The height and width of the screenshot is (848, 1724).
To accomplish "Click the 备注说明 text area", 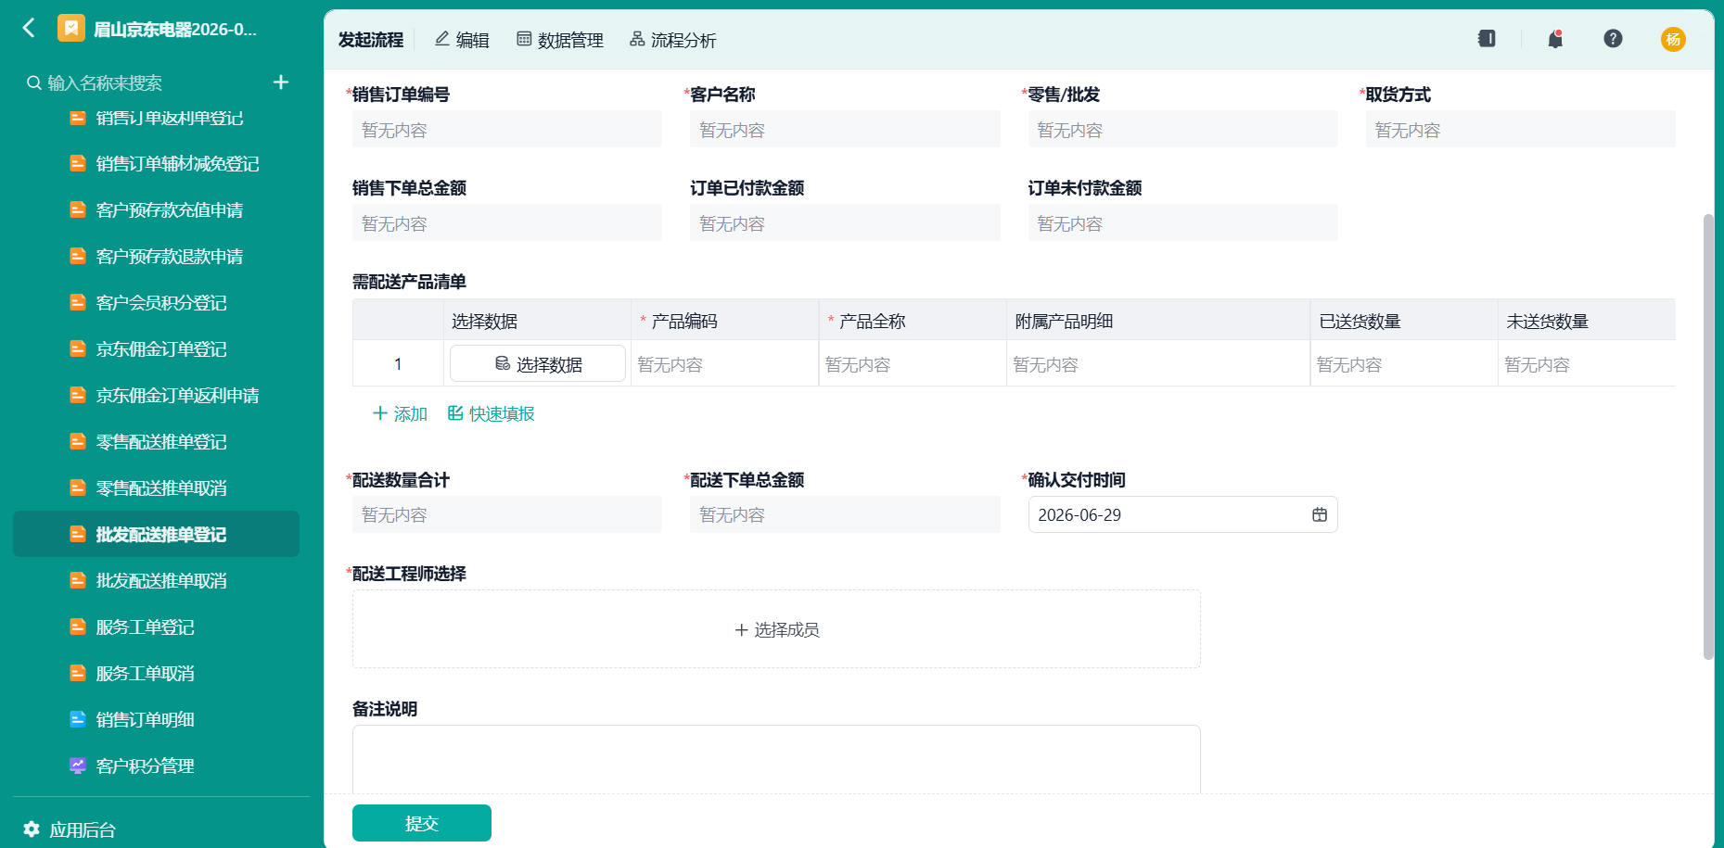I will (776, 759).
